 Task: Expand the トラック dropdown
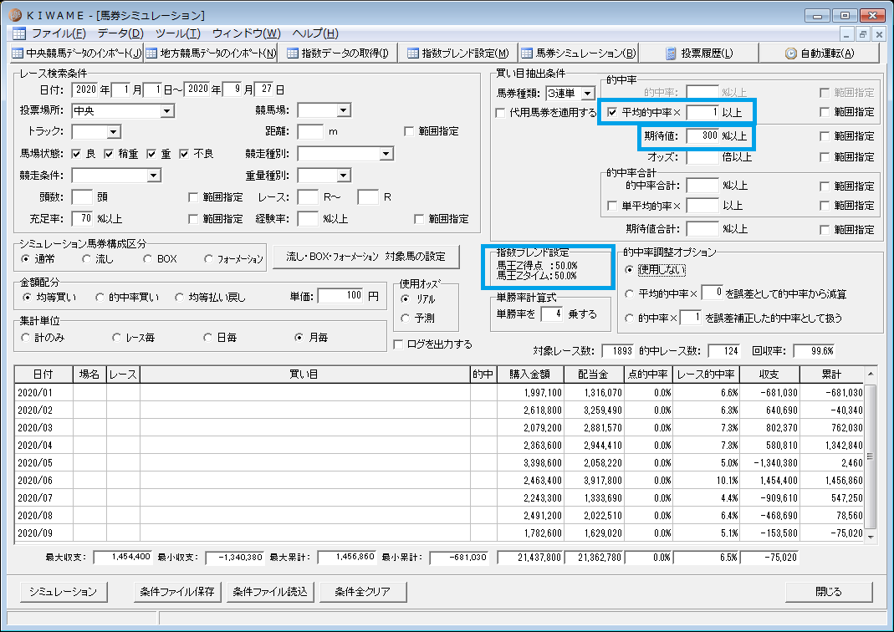pyautogui.click(x=114, y=132)
